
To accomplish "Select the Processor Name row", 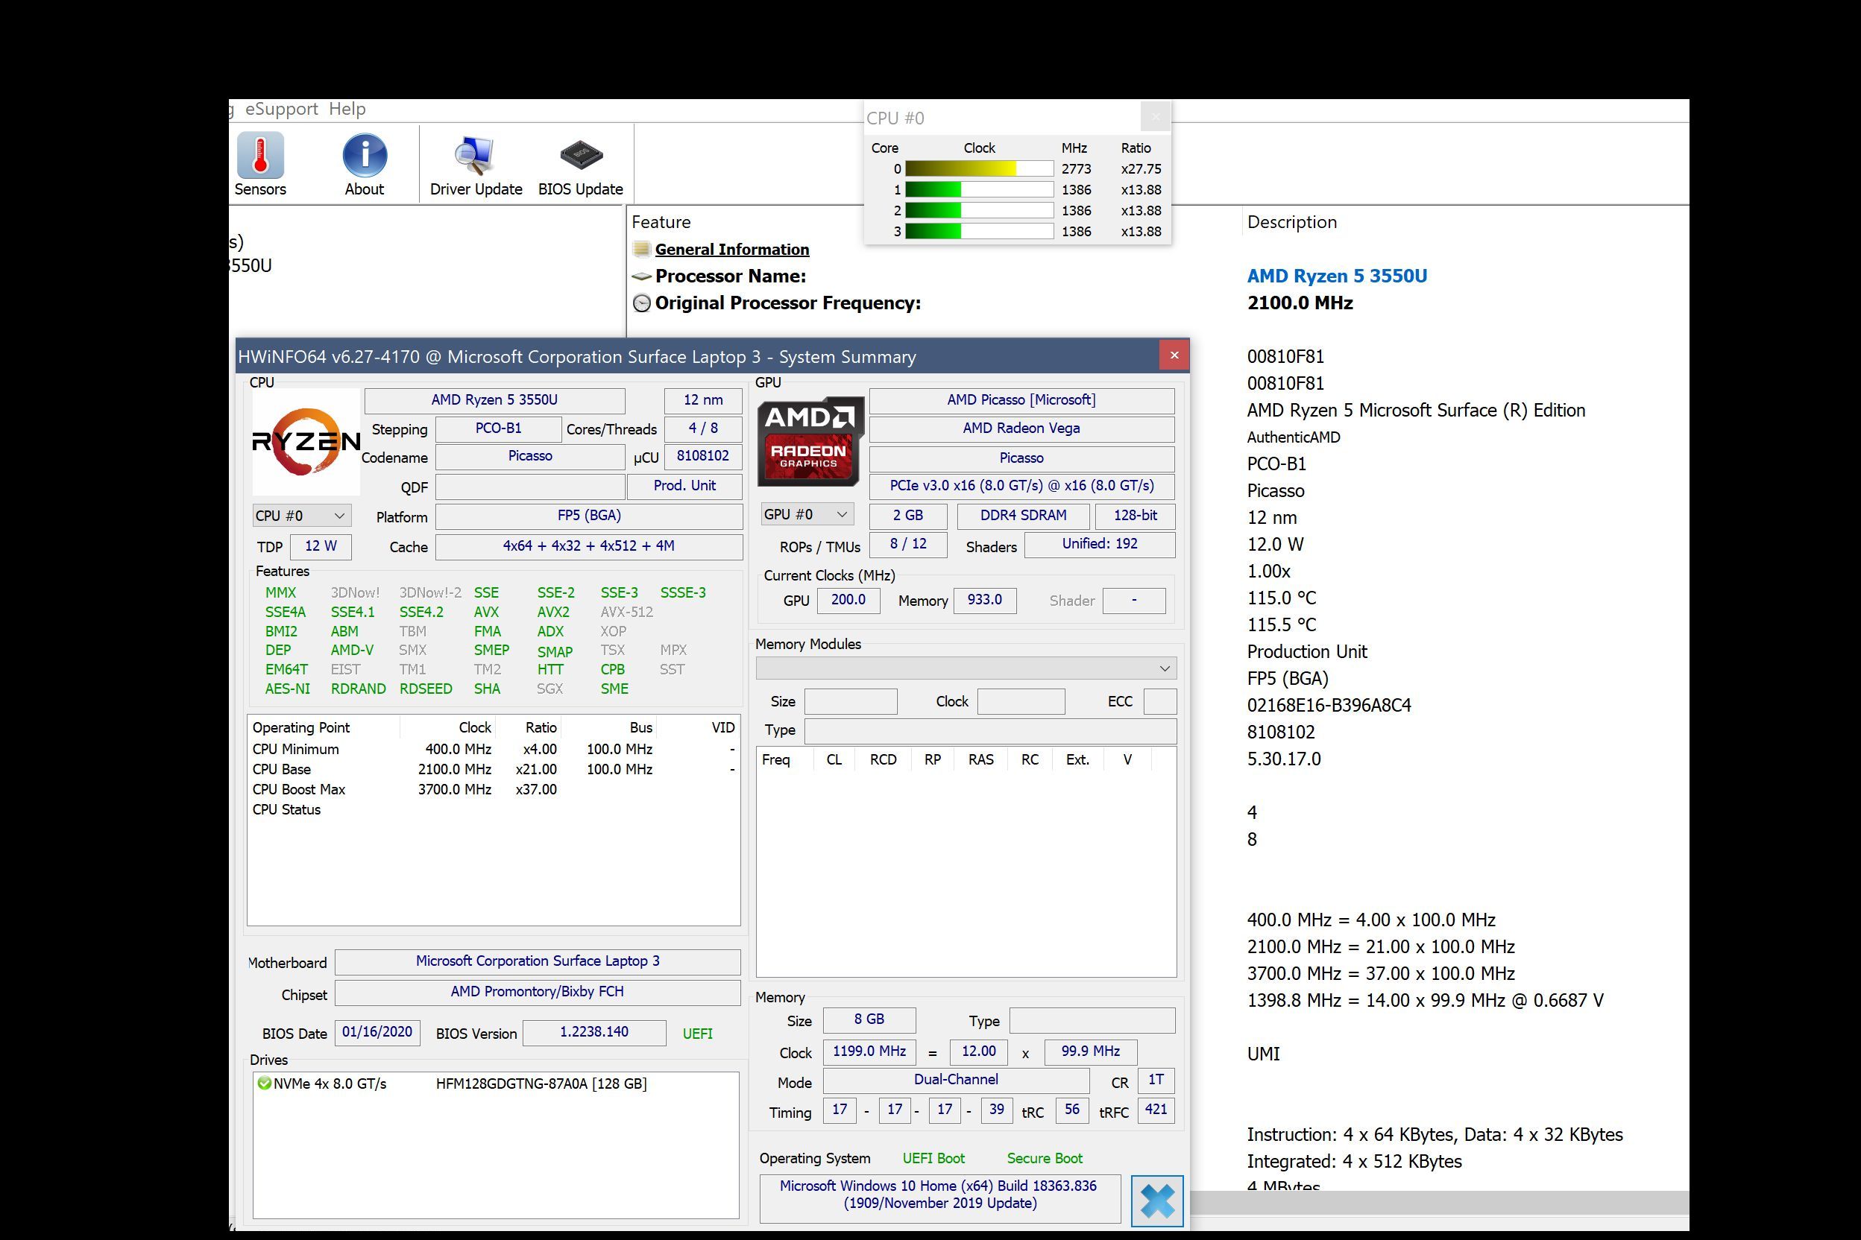I will click(x=729, y=276).
